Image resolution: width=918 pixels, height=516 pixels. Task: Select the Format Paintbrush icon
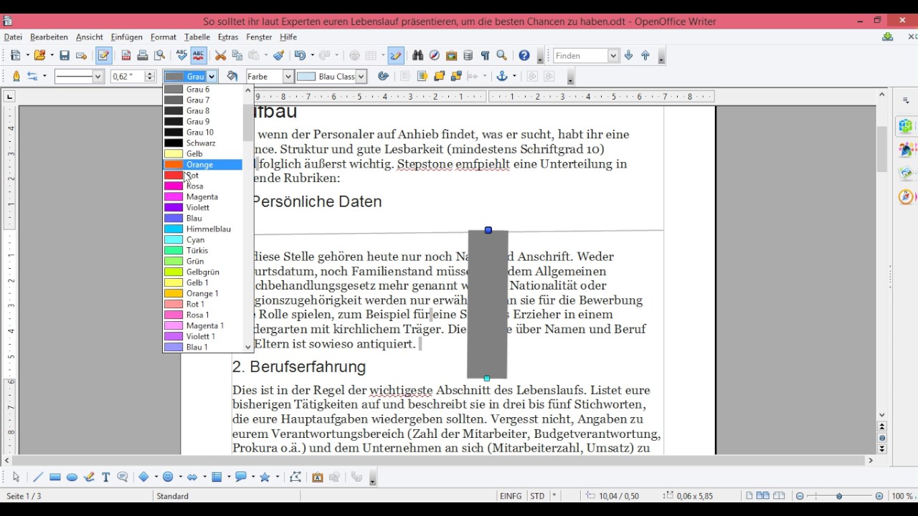278,55
